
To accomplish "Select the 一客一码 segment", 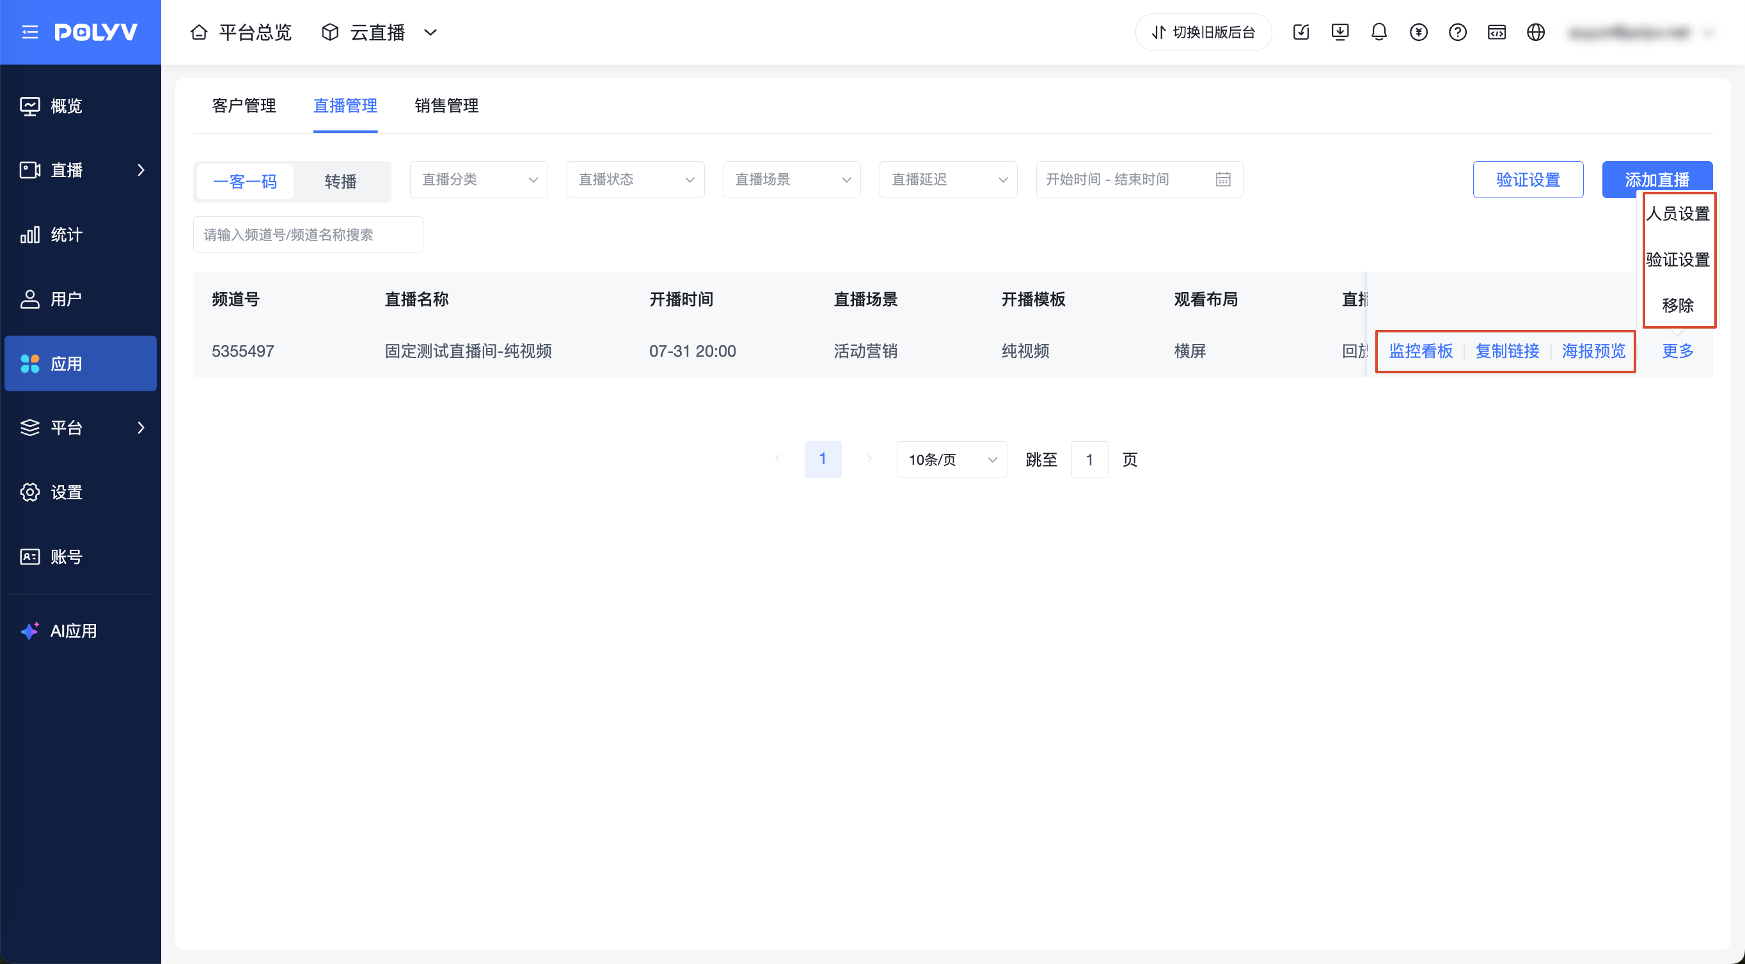I will click(245, 182).
